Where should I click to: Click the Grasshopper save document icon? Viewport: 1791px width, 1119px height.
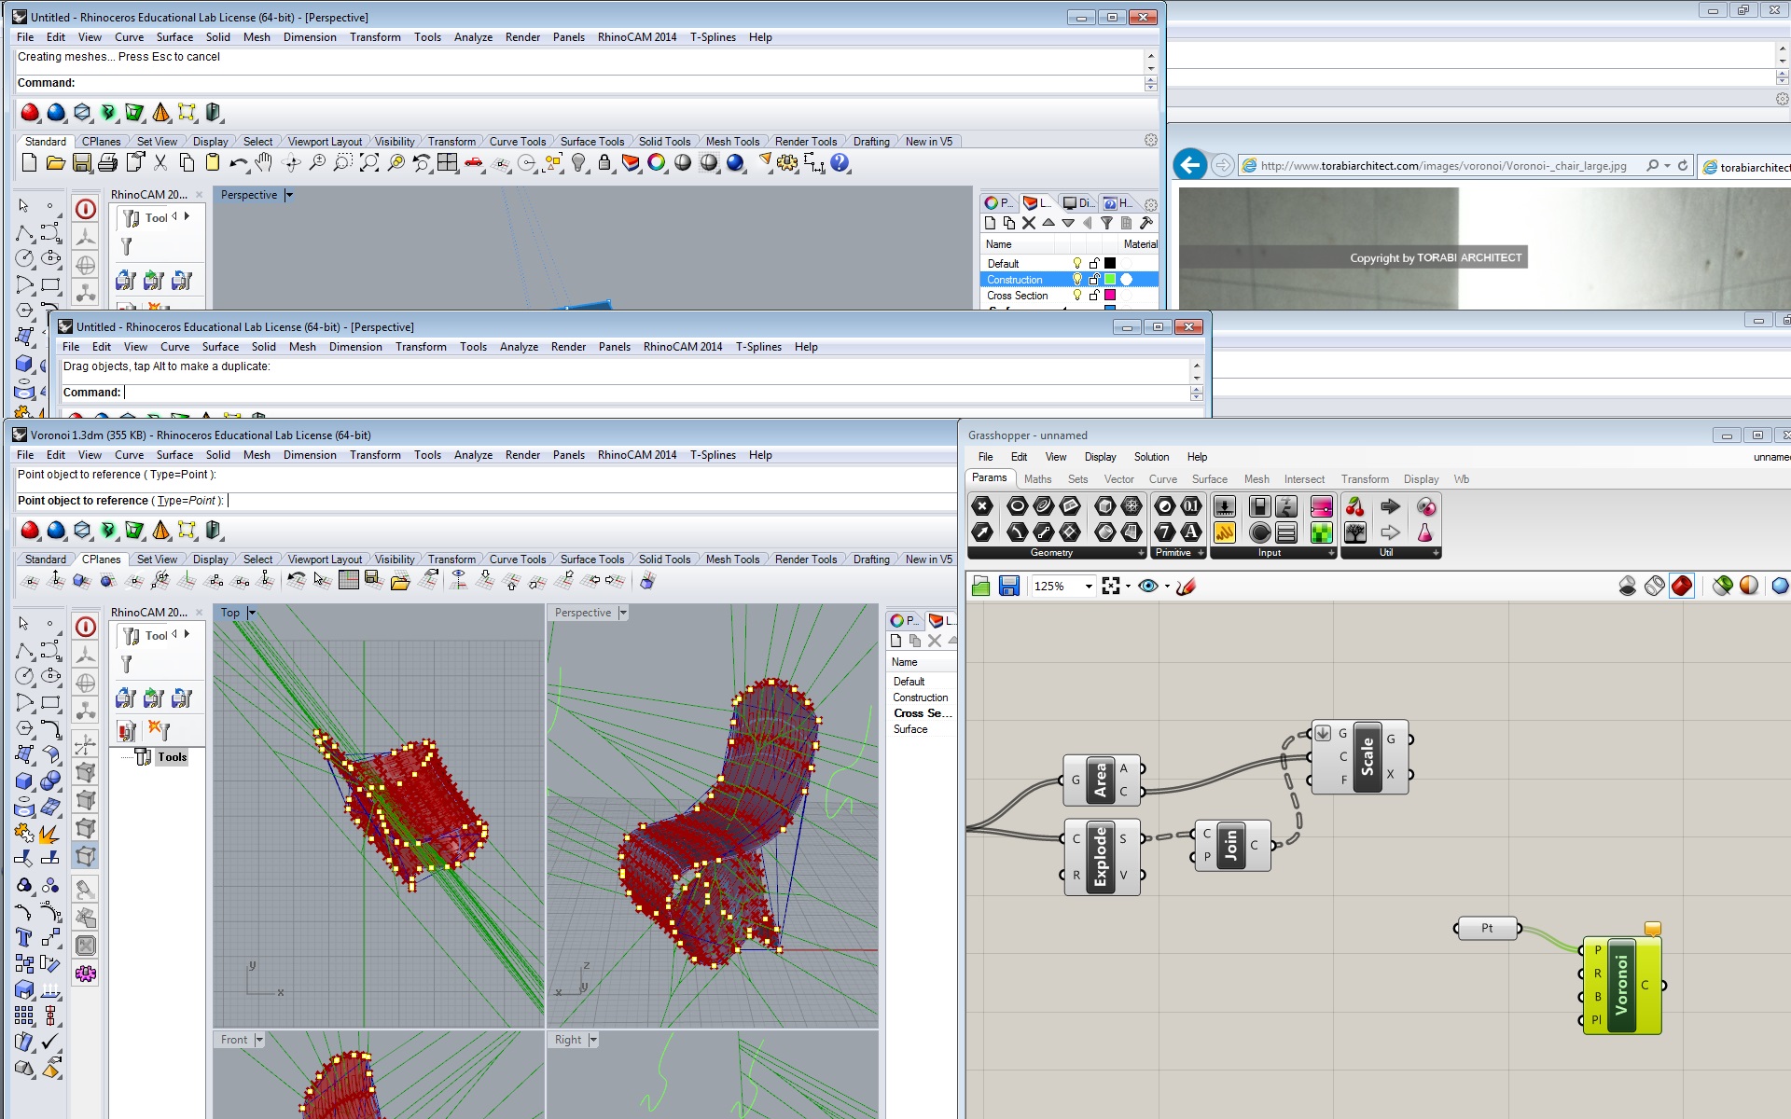1008,586
